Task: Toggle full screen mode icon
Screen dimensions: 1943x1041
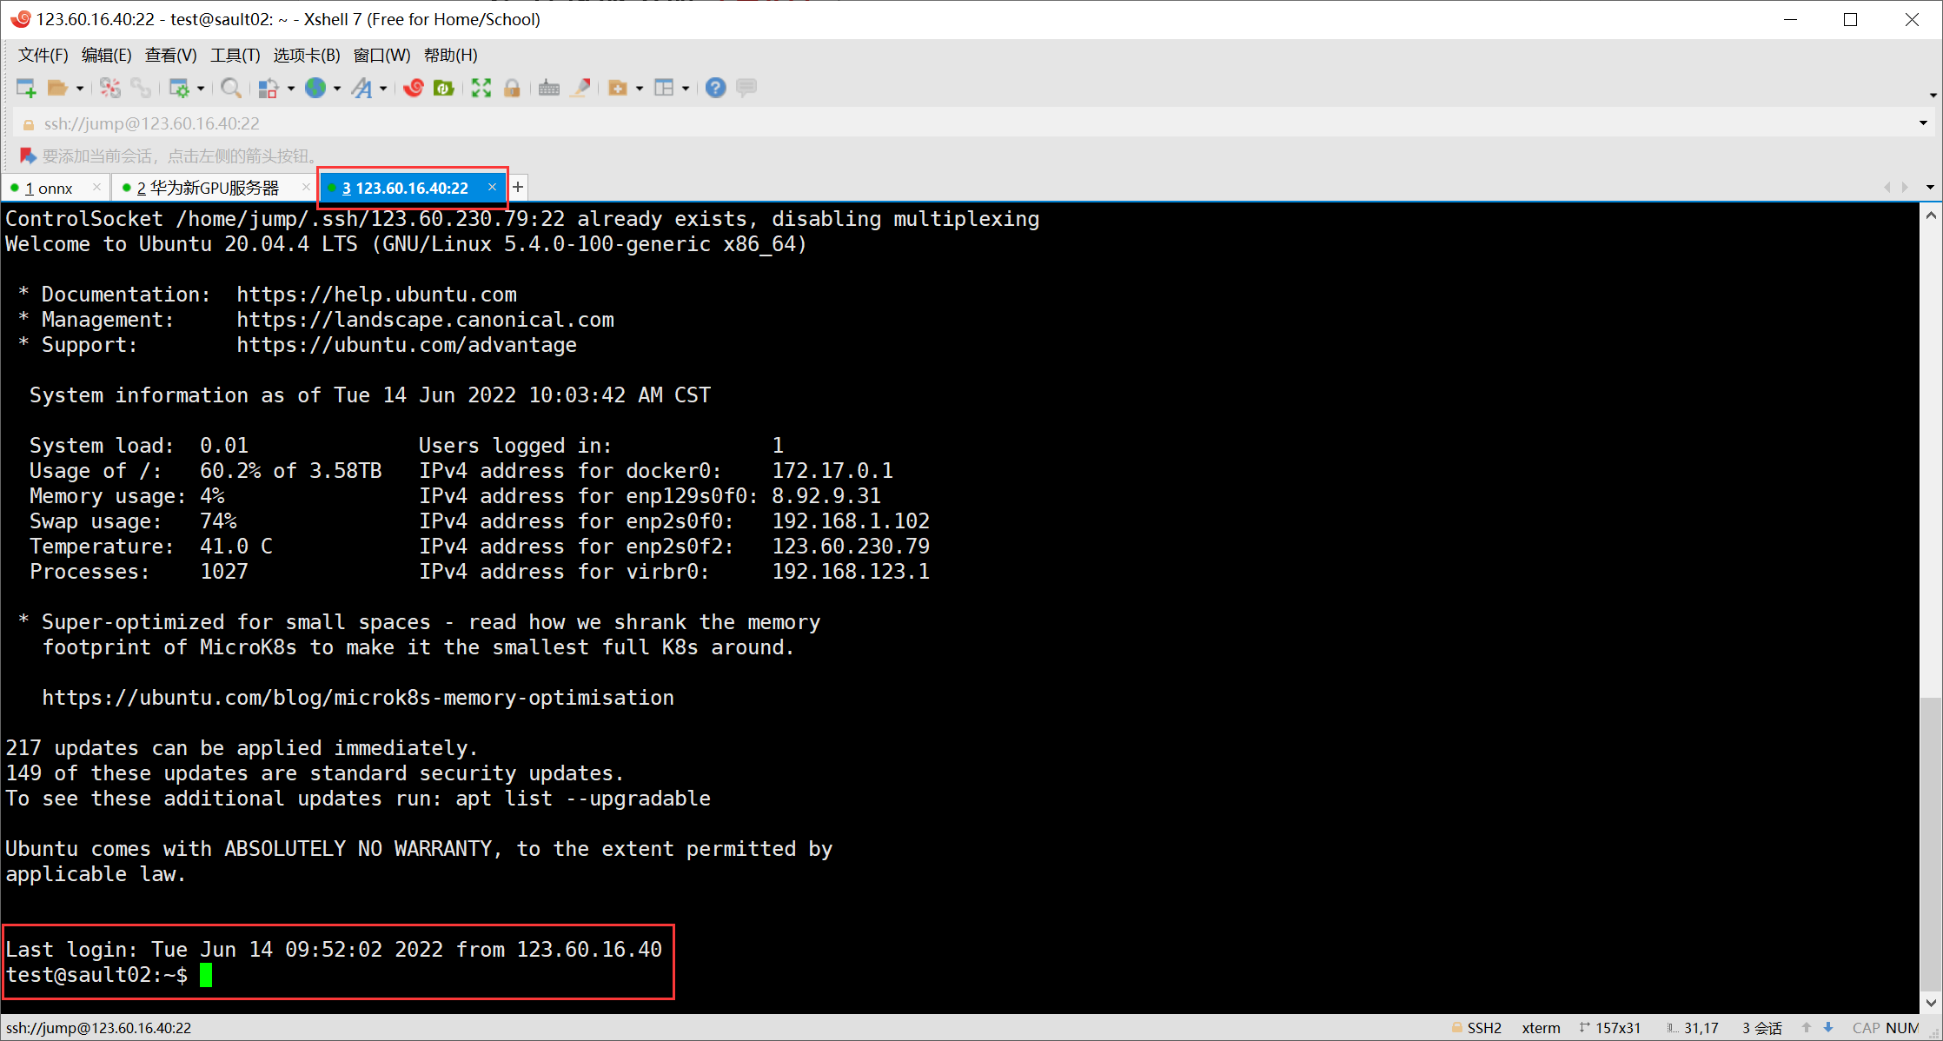Action: click(x=481, y=88)
